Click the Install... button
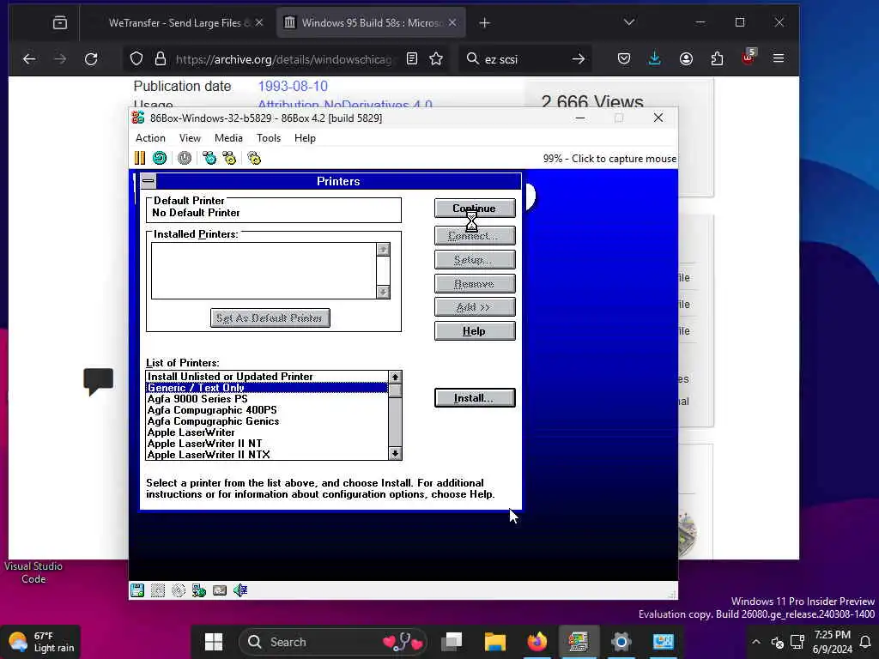The image size is (879, 659). [475, 398]
